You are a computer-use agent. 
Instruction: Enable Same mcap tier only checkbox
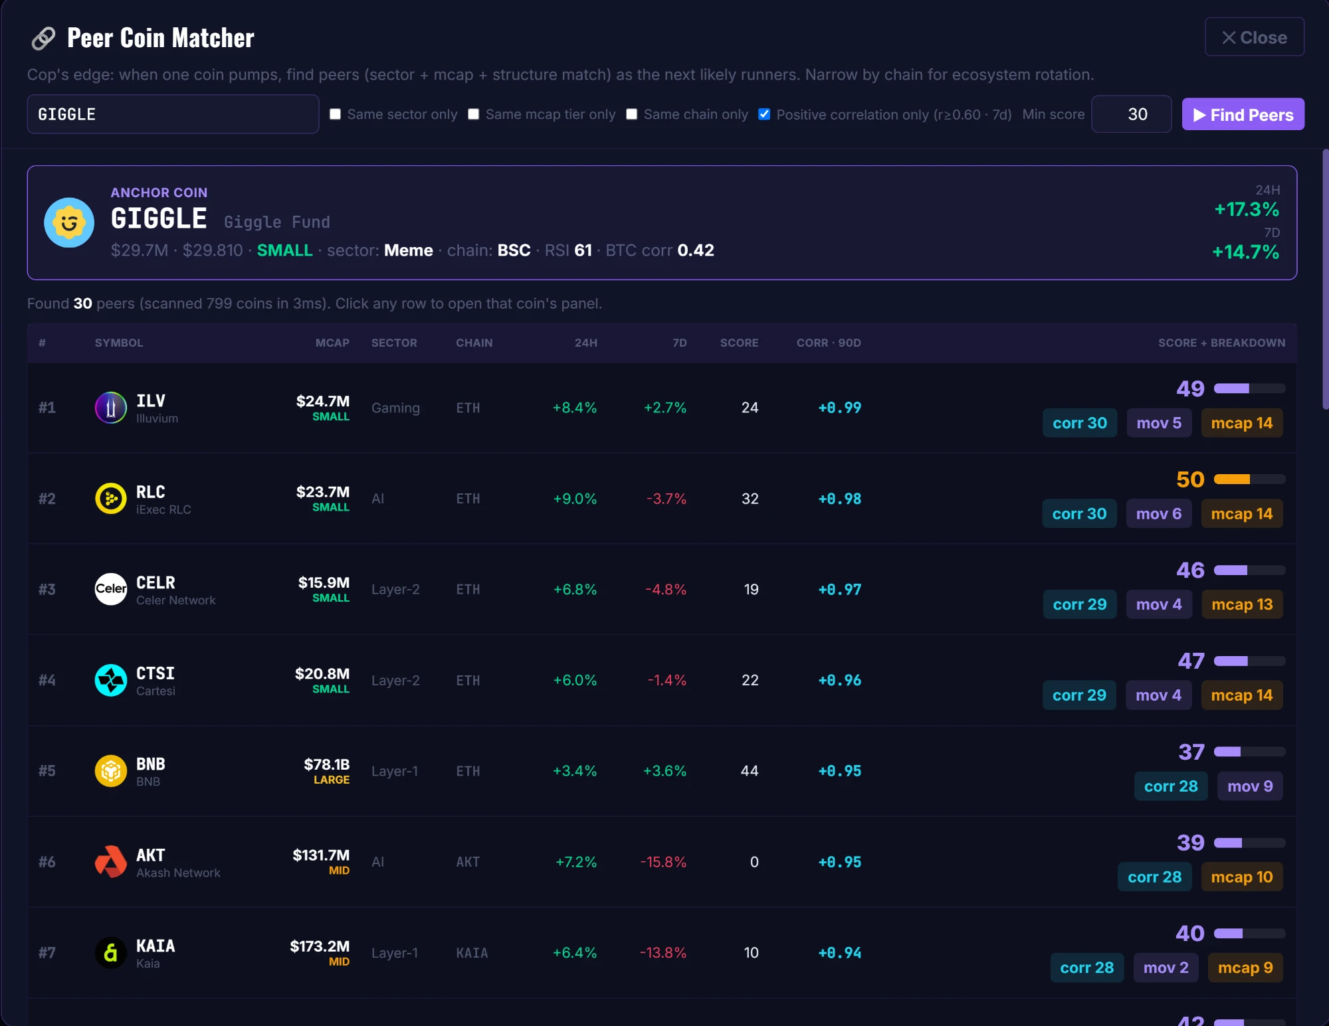(474, 114)
